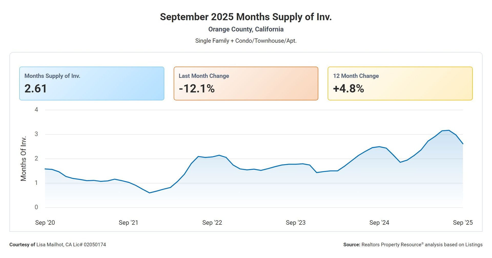Click the Sep '20 x-axis label
Image resolution: width=492 pixels, height=258 pixels.
coord(45,223)
